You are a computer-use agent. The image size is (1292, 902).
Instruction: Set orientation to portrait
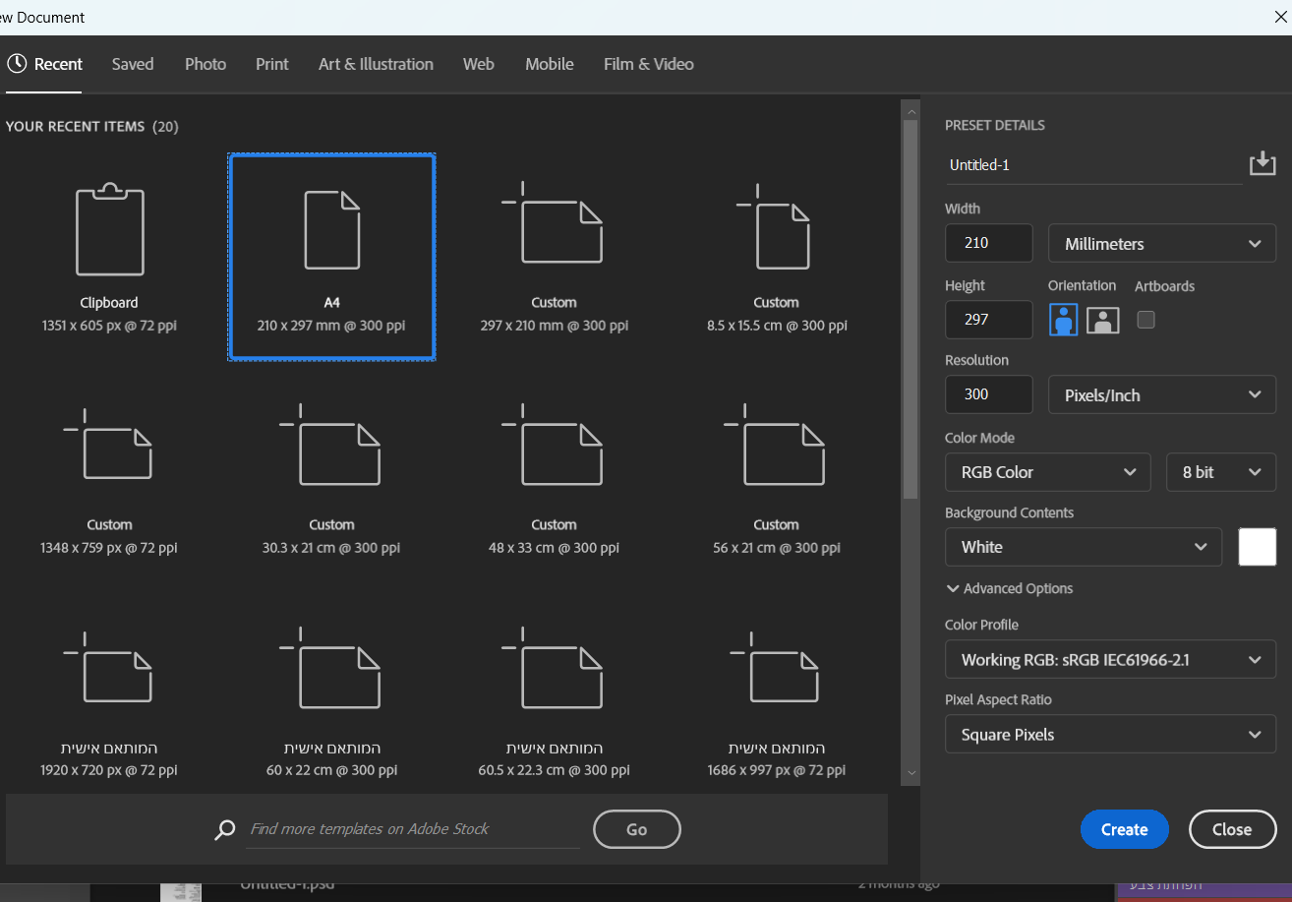(x=1064, y=320)
